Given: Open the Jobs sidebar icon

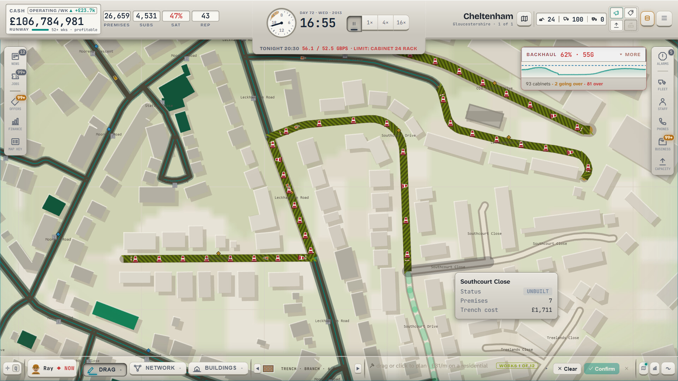Looking at the screenshot, I should 15,79.
